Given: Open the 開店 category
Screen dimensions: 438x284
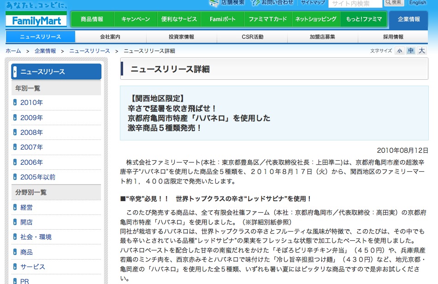Looking at the screenshot, I should pos(27,222).
